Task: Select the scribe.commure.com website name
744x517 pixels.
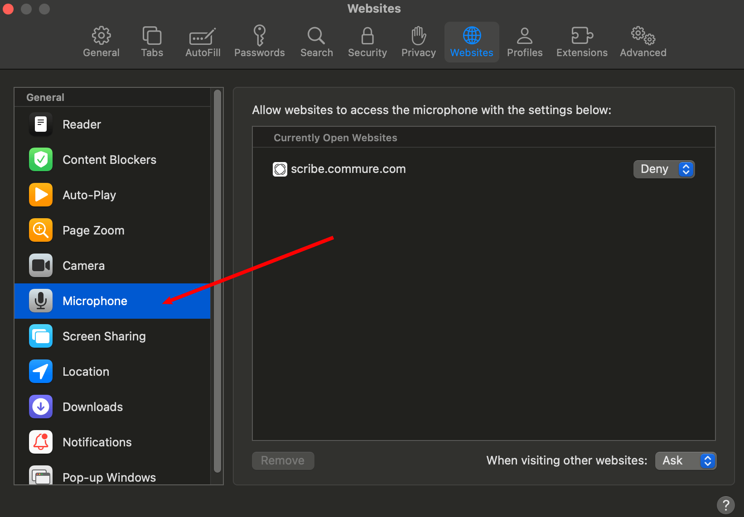Action: click(348, 169)
